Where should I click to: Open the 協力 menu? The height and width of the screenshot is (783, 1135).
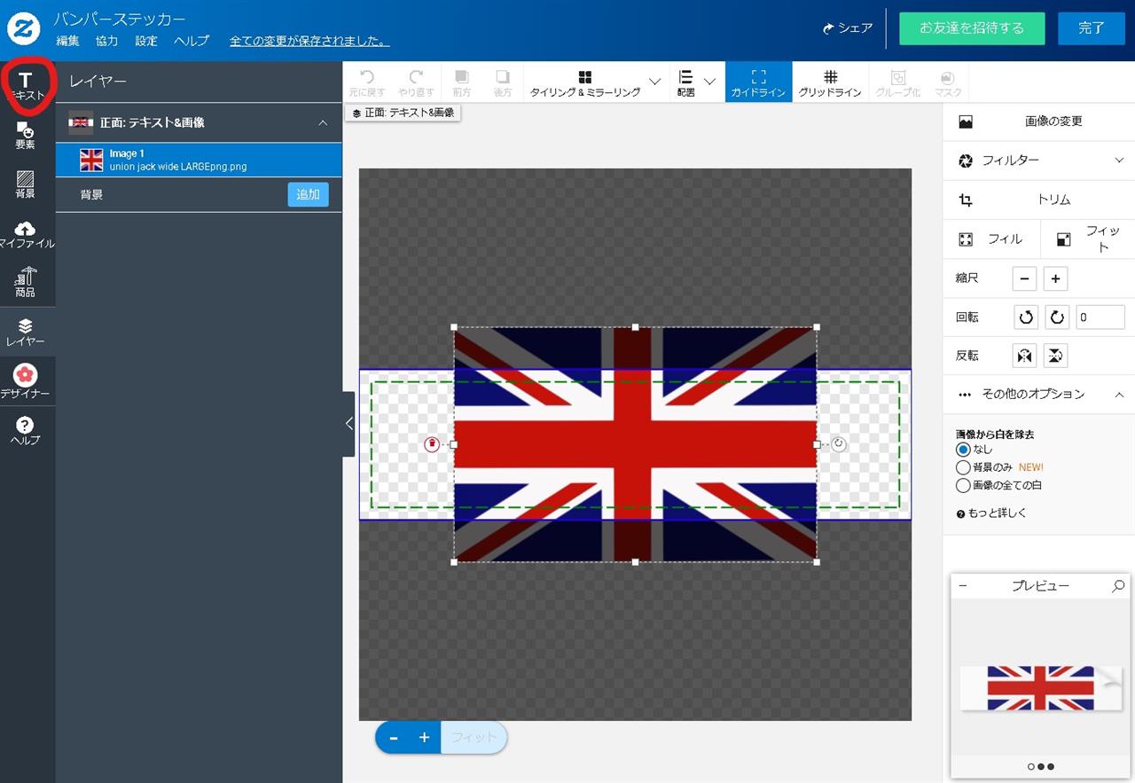[x=106, y=42]
